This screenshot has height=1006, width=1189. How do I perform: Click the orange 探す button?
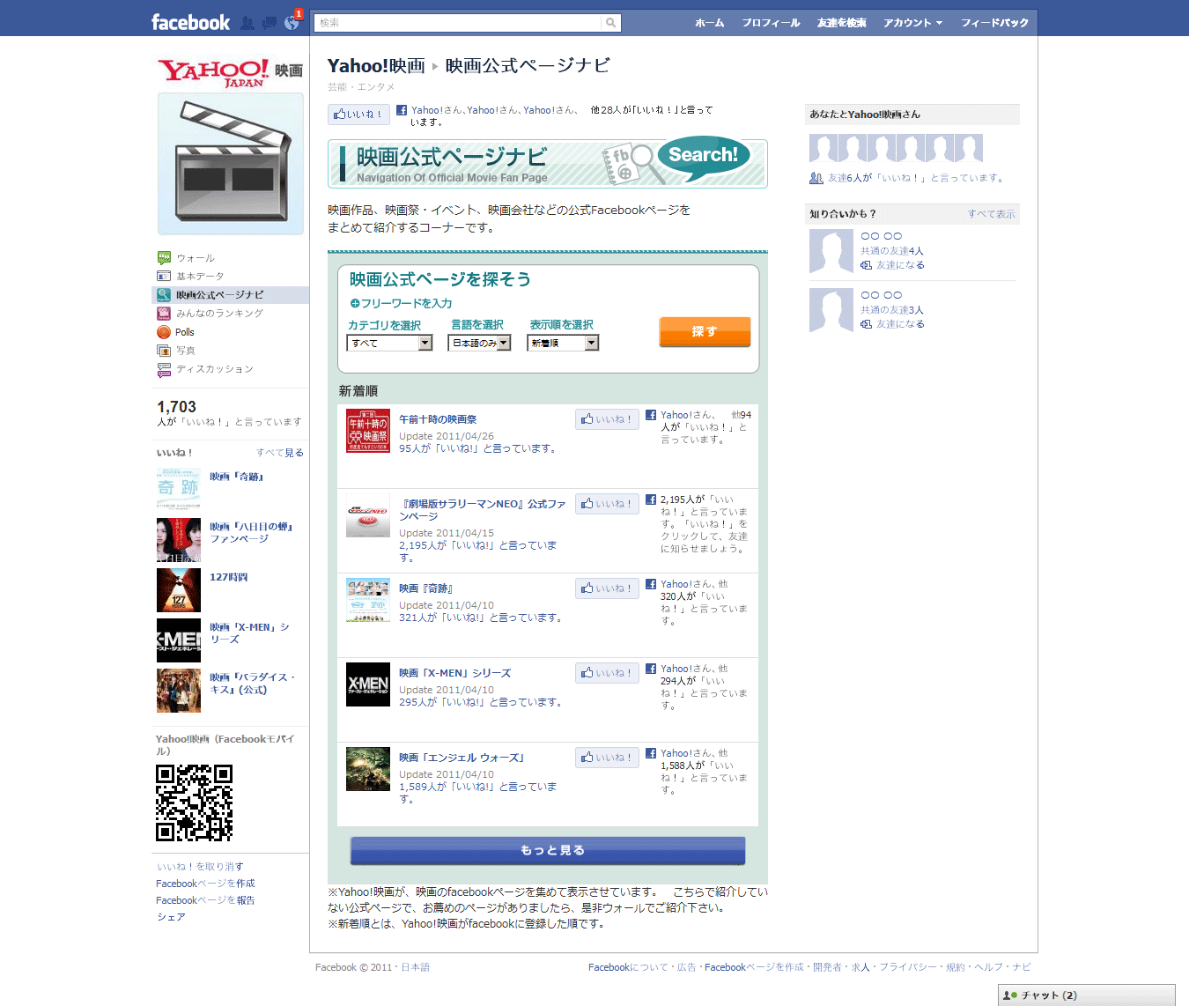[x=705, y=332]
